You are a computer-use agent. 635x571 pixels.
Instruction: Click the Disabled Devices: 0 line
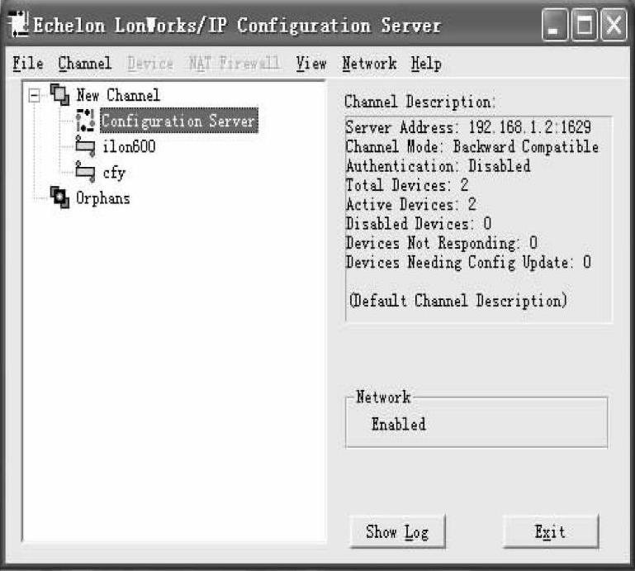pyautogui.click(x=419, y=224)
